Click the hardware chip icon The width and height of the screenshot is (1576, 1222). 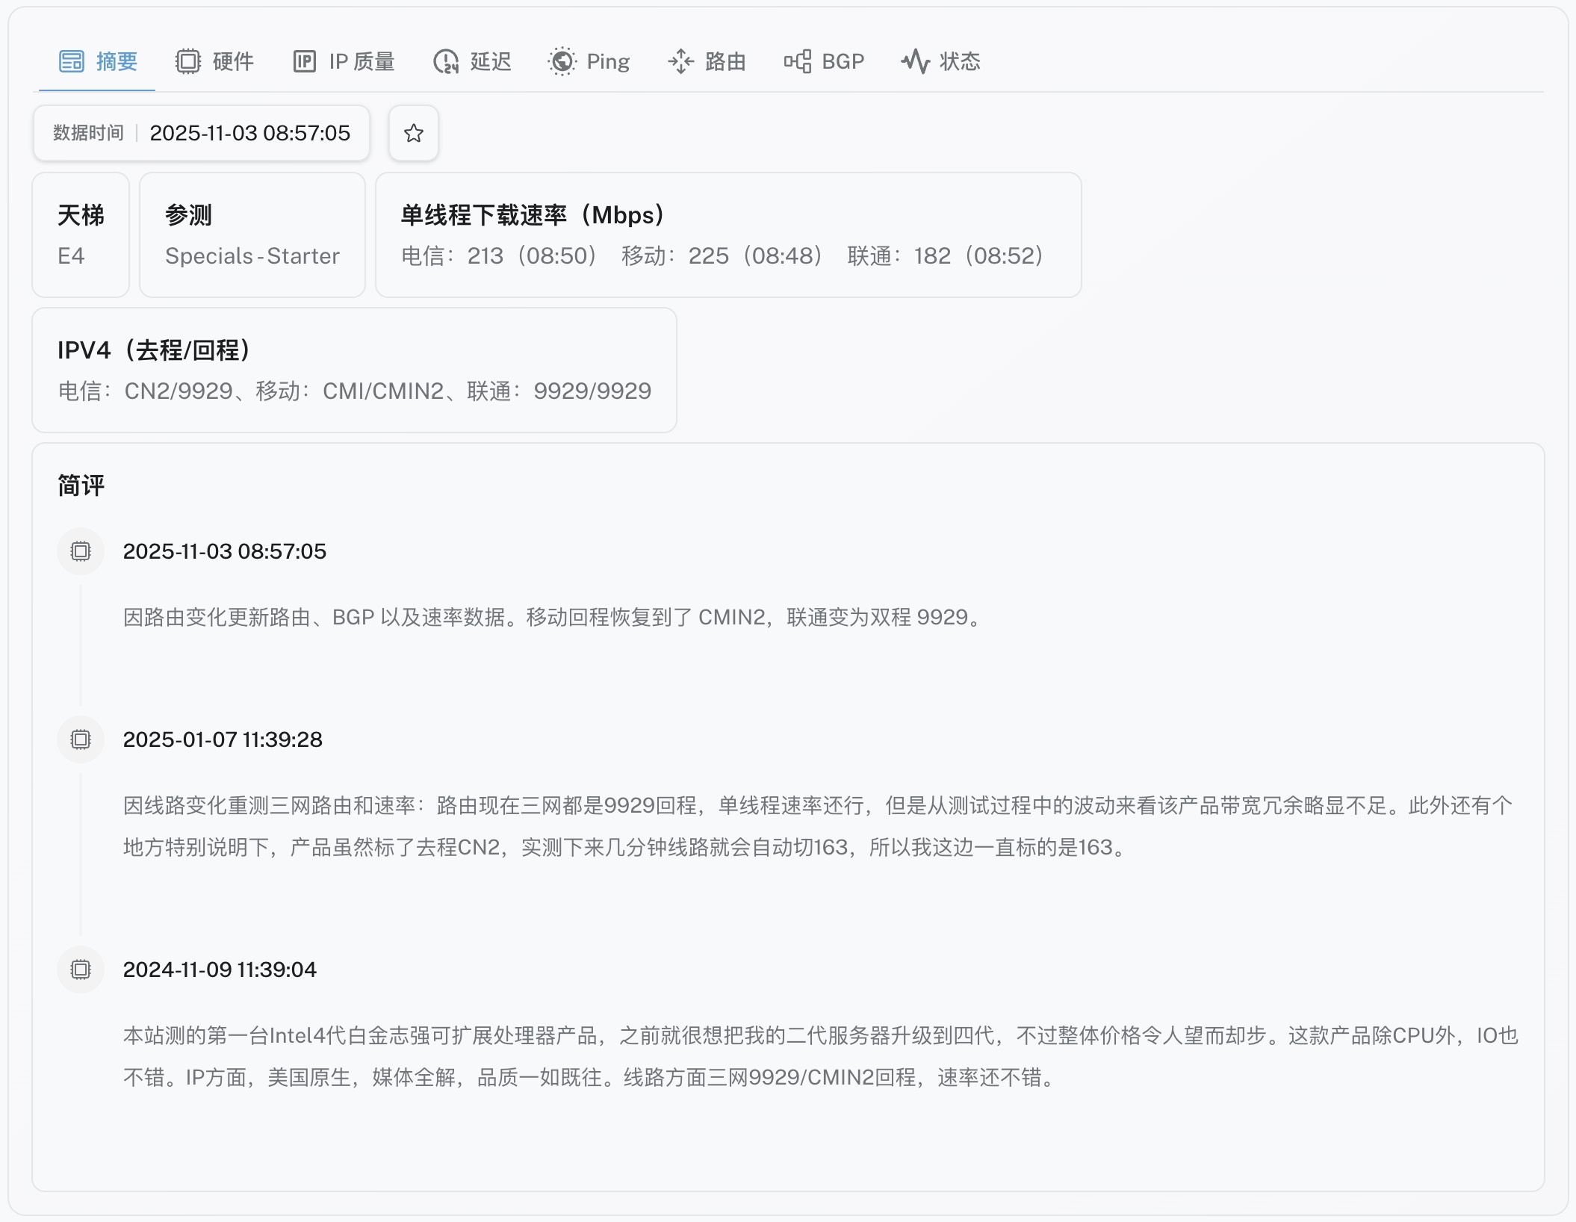[x=188, y=61]
